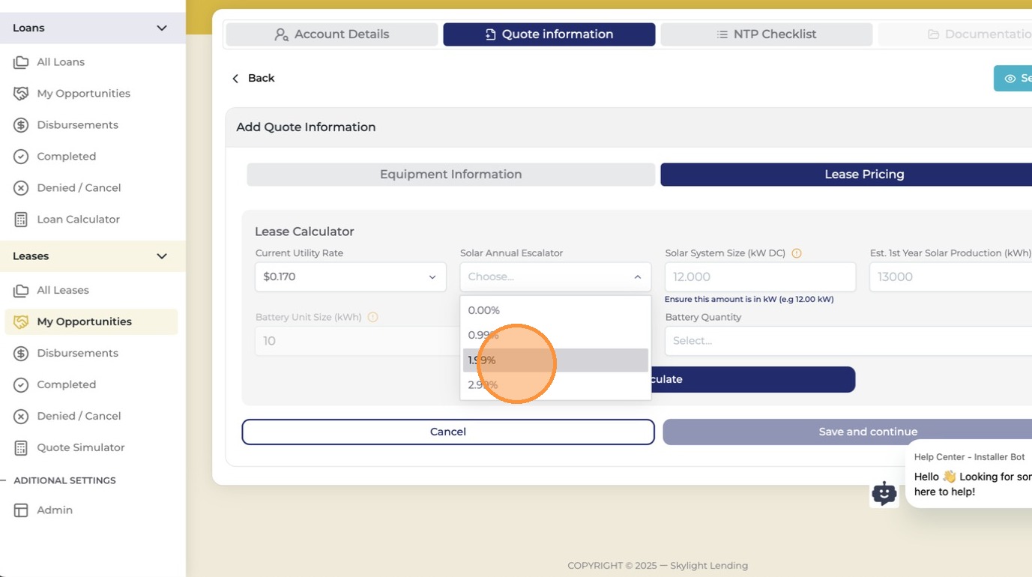Open the Admin panel icon
The height and width of the screenshot is (577, 1032).
click(21, 510)
